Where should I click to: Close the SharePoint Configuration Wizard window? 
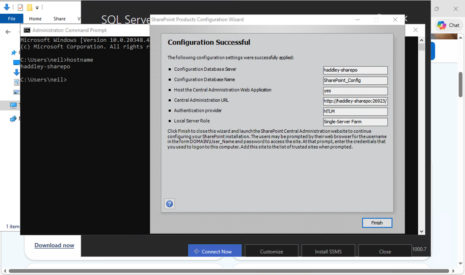tap(395, 19)
